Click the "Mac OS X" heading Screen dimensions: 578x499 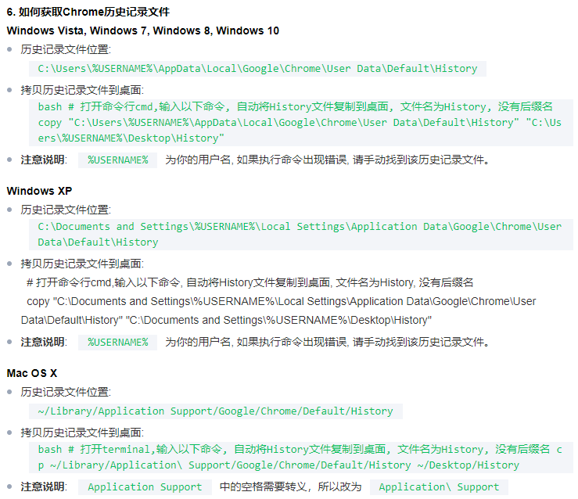tap(32, 373)
